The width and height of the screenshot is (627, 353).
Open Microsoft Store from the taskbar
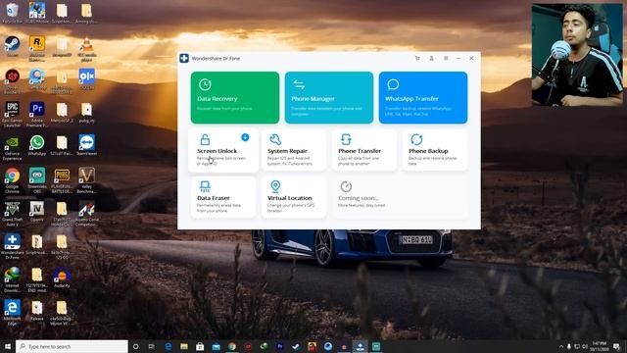tap(200, 346)
